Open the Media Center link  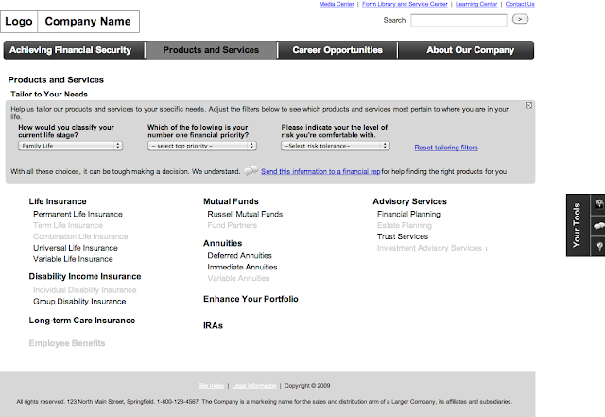tap(337, 4)
